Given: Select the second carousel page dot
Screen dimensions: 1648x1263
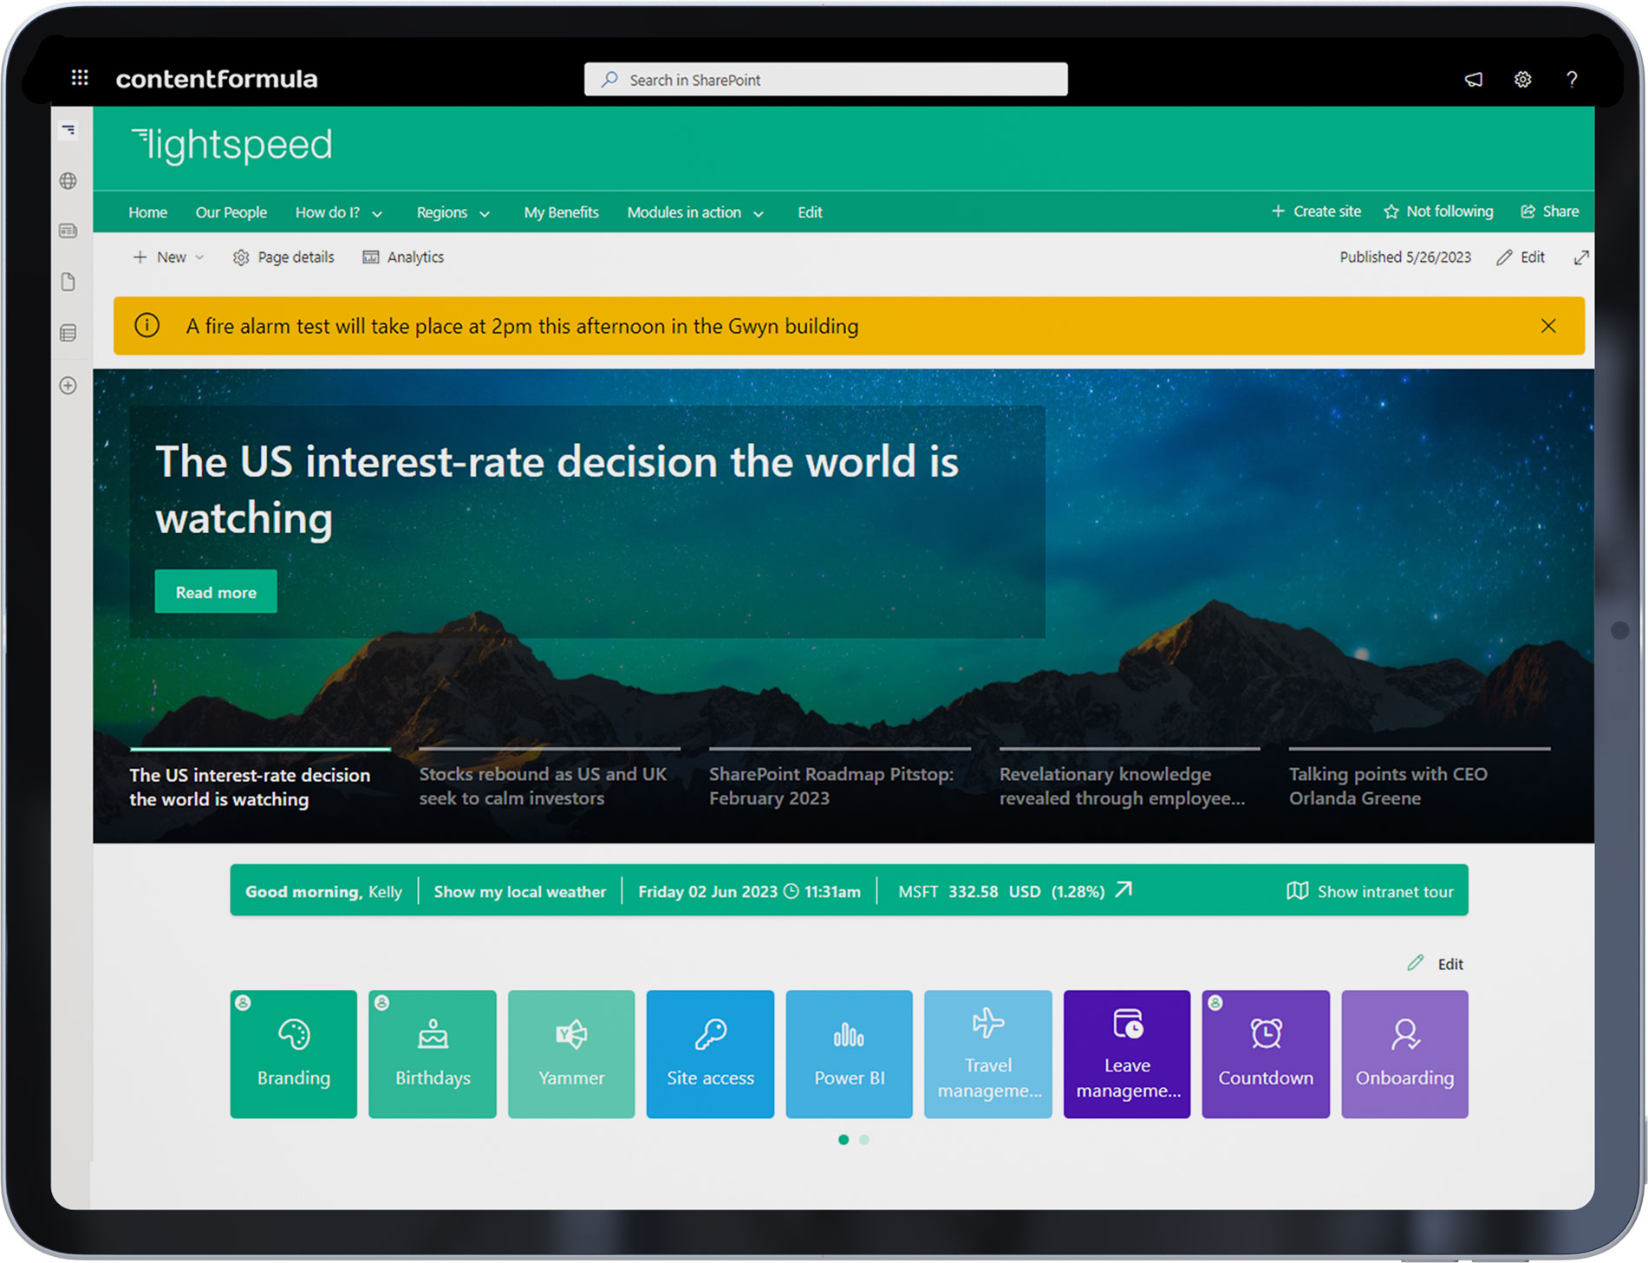Looking at the screenshot, I should coord(863,1140).
